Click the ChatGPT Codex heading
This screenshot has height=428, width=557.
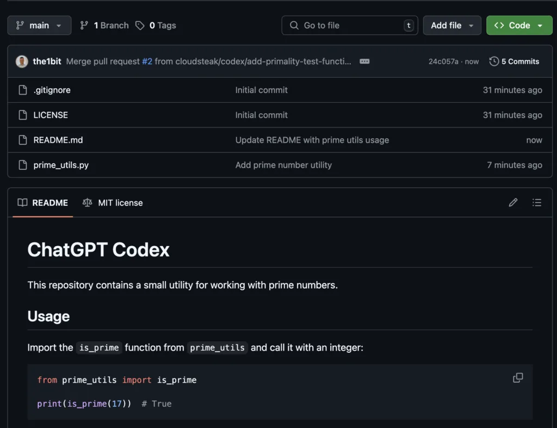[x=98, y=249]
